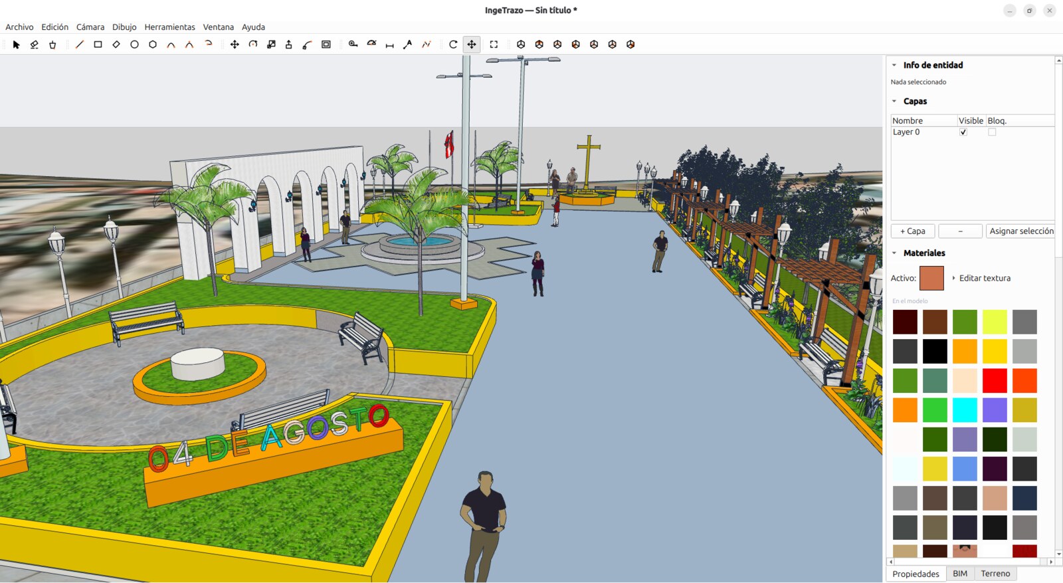Toggle Layer 0 lock checkbox
Screen dimensions: 1063x583
tap(992, 132)
